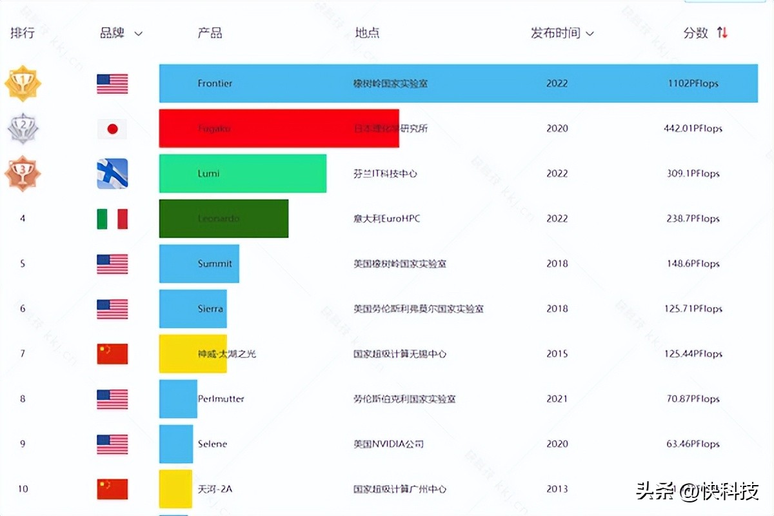Select the 产品 column header
Image resolution: width=774 pixels, height=516 pixels.
pos(210,33)
